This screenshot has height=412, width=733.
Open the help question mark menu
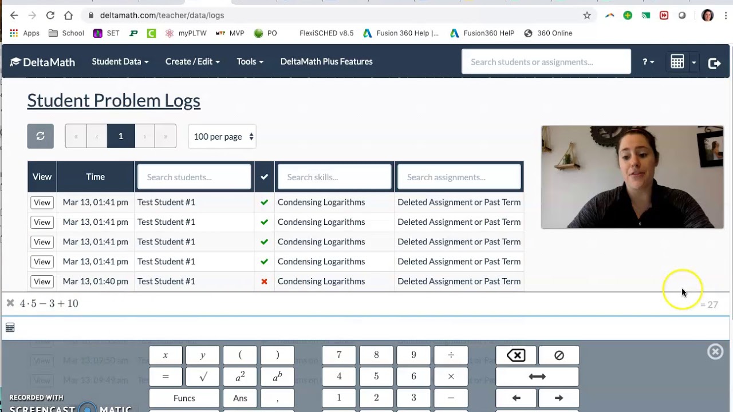pos(648,62)
